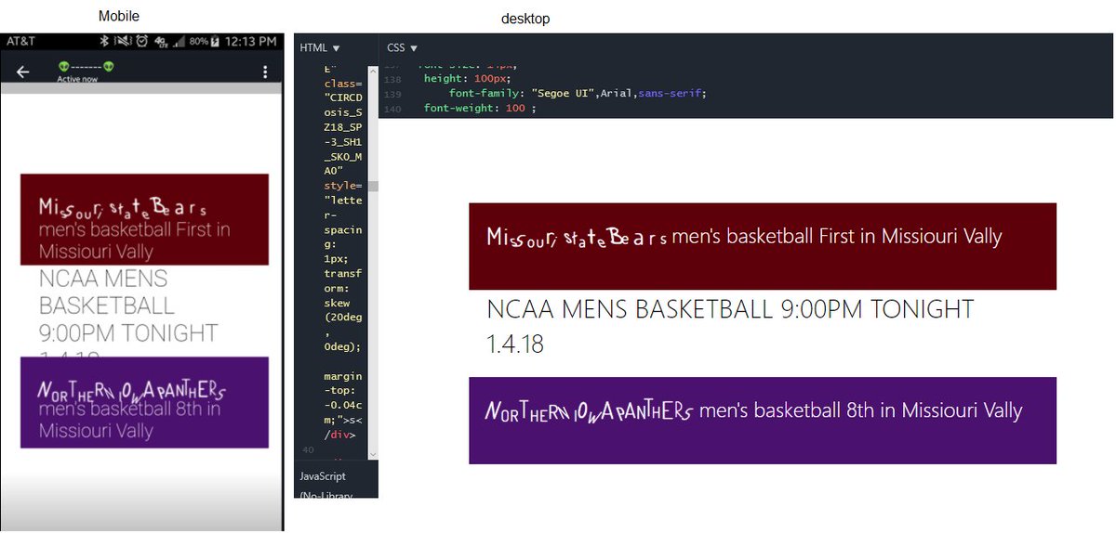Viewport: 1116px width, 533px height.
Task: Click CSS line number 139
Action: 392,94
